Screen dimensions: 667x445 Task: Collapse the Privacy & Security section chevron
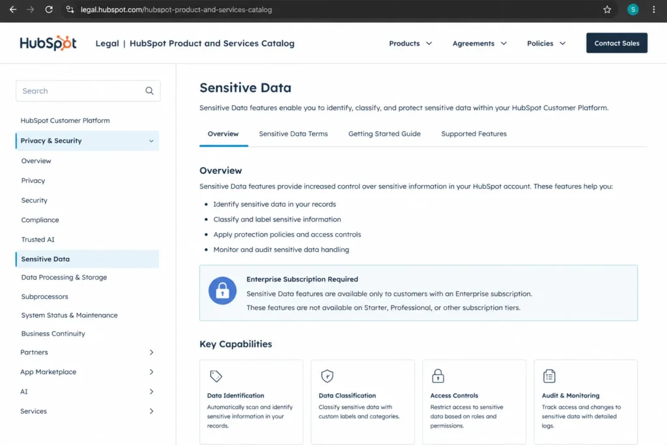(x=151, y=141)
